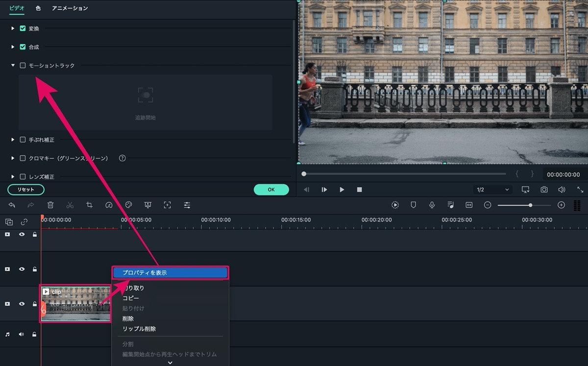The width and height of the screenshot is (588, 366).
Task: Open the help icon beside クロマキー
Action: 122,158
